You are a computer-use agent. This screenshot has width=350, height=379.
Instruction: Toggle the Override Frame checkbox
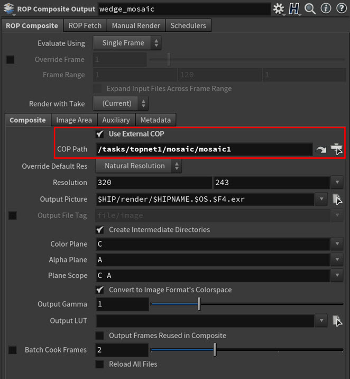pos(10,59)
